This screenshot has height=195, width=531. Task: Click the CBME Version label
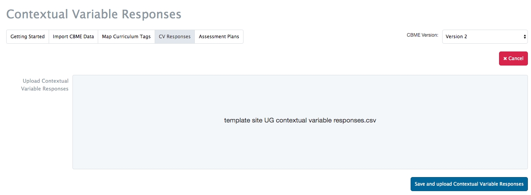click(422, 35)
